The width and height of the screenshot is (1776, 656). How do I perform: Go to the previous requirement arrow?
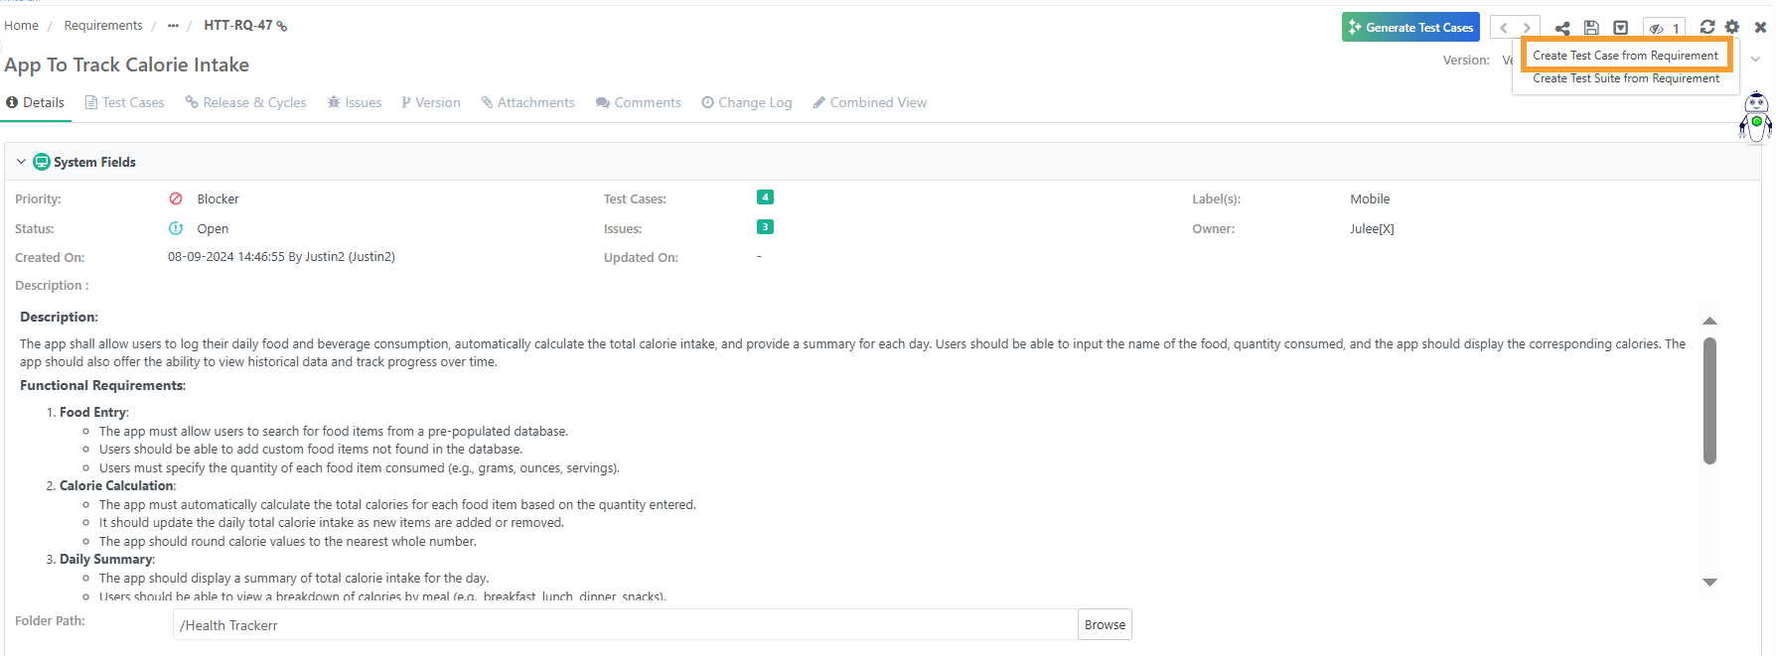1504,28
